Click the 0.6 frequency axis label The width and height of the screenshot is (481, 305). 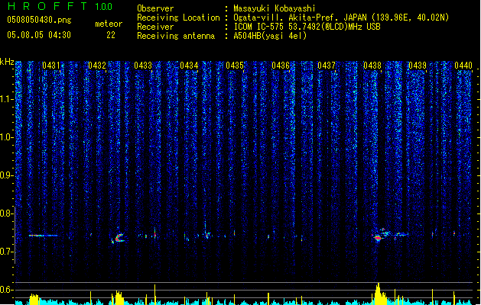click(x=6, y=290)
